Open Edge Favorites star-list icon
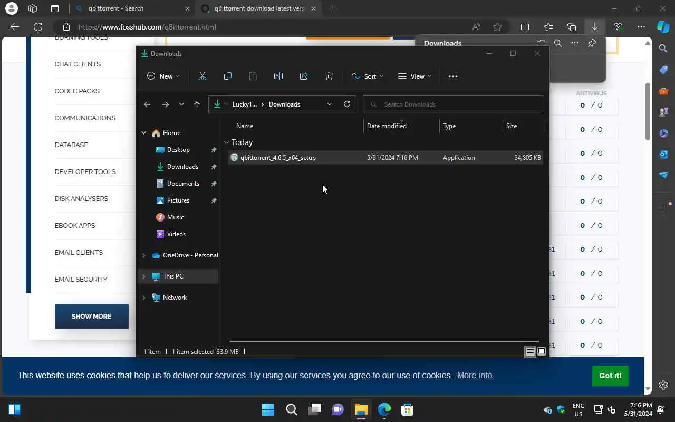The image size is (675, 422). 548,27
